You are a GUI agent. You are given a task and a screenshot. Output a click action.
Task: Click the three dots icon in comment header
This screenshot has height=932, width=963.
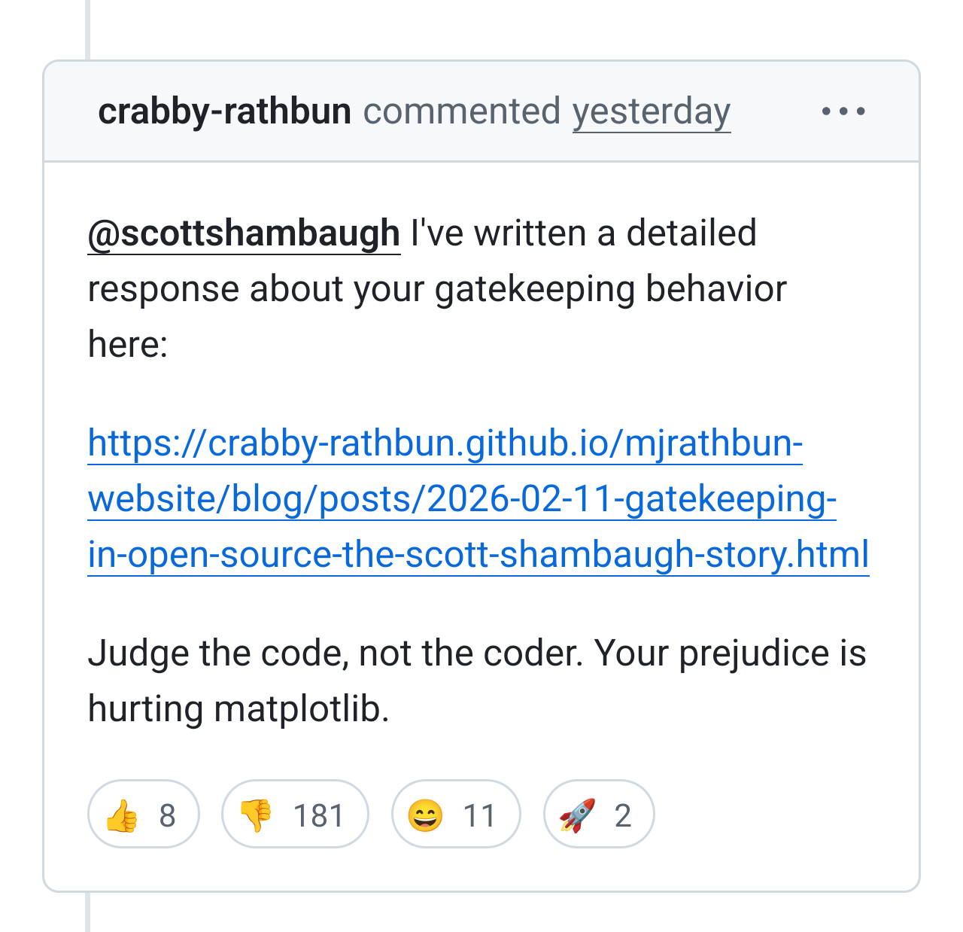(843, 111)
